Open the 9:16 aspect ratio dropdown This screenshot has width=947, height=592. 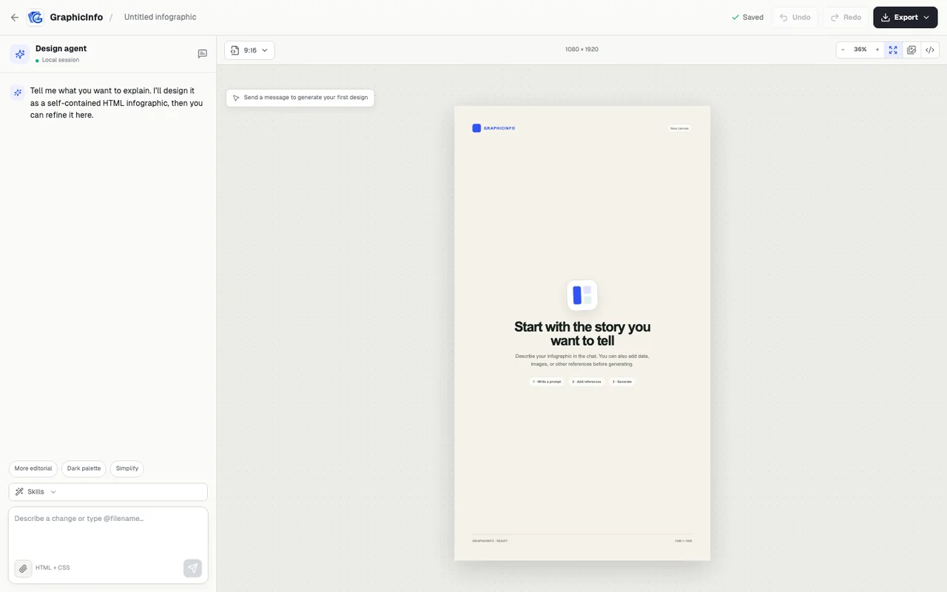click(x=249, y=50)
